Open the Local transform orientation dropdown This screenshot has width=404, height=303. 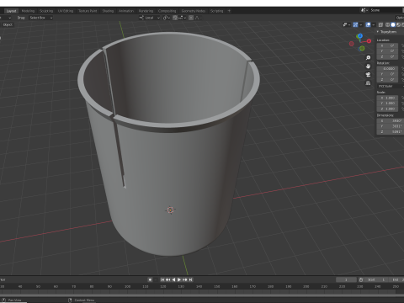coord(149,18)
